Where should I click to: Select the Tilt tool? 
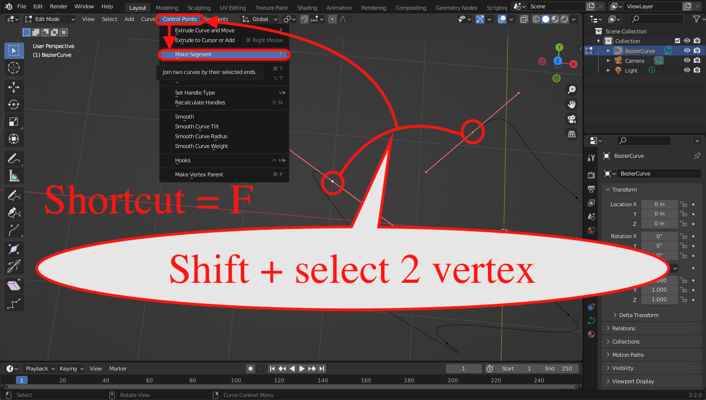(x=14, y=266)
